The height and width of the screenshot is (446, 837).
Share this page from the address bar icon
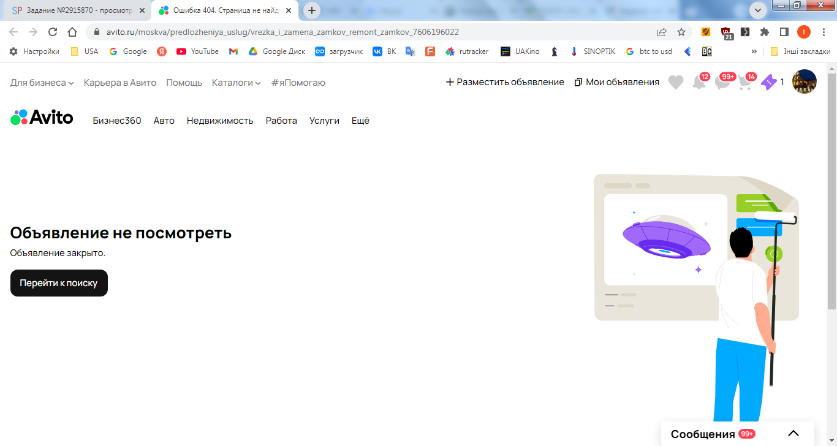click(662, 32)
